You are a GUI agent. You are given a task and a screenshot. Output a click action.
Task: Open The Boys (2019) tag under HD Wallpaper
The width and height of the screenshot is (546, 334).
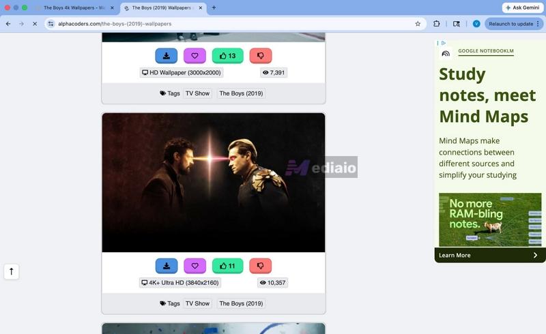click(x=241, y=93)
